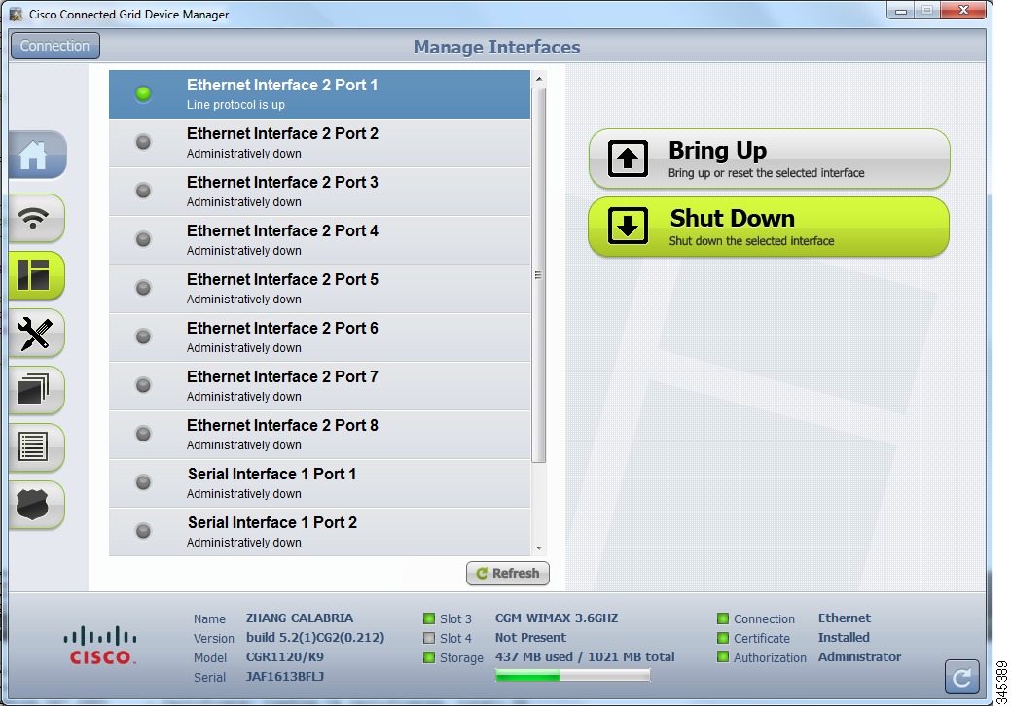Bring up the selected interface
The image size is (1011, 706).
point(770,159)
